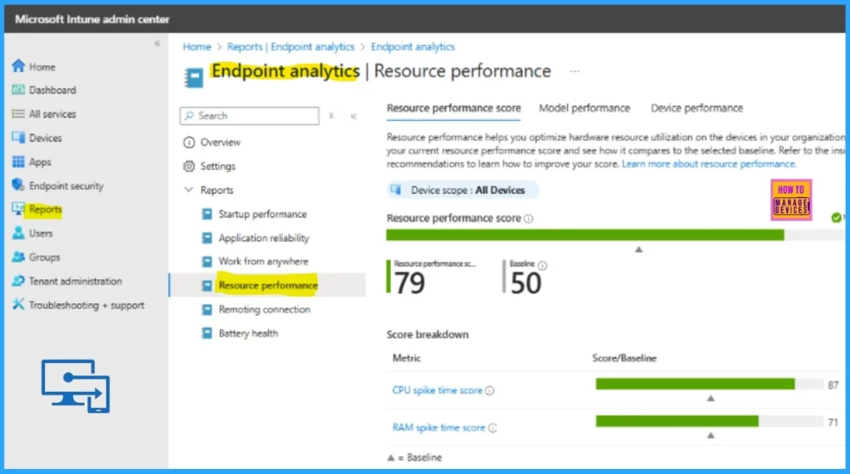Clear the search with the X button
Screen dimensions: 850x474
(331, 116)
